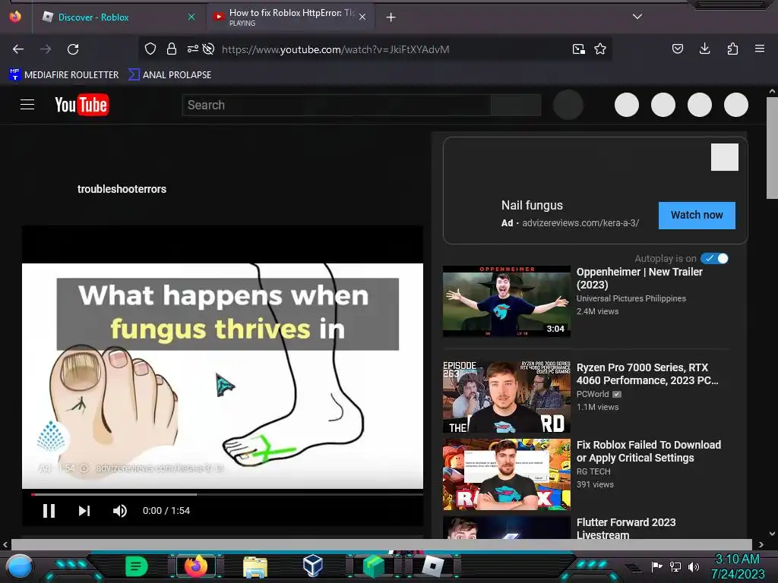
Task: Close the Discover - Roblox tab
Action: 191,17
